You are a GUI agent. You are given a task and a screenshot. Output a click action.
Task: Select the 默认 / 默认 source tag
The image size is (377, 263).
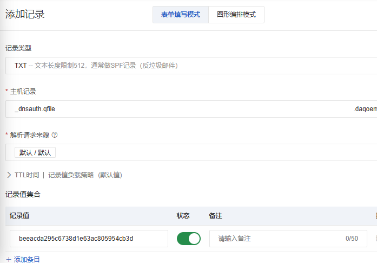coord(35,152)
